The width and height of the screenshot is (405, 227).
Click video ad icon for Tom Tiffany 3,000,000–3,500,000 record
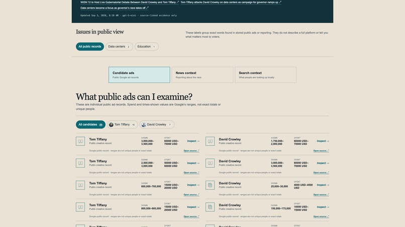[x=80, y=141]
